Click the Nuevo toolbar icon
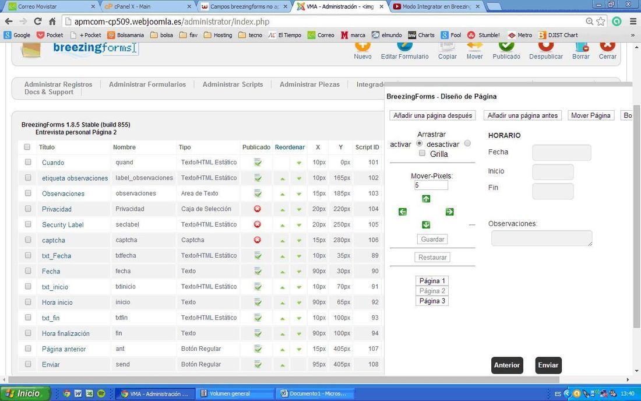The width and height of the screenshot is (641, 401). click(x=362, y=51)
